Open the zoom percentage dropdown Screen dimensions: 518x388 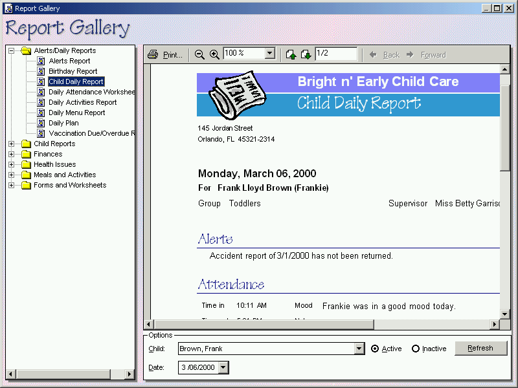point(270,54)
